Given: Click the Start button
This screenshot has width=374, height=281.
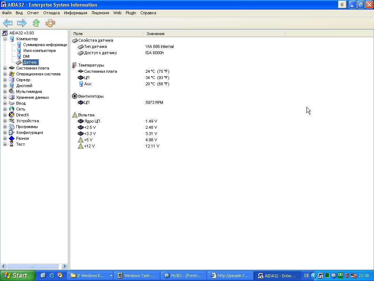Looking at the screenshot, I should point(18,276).
